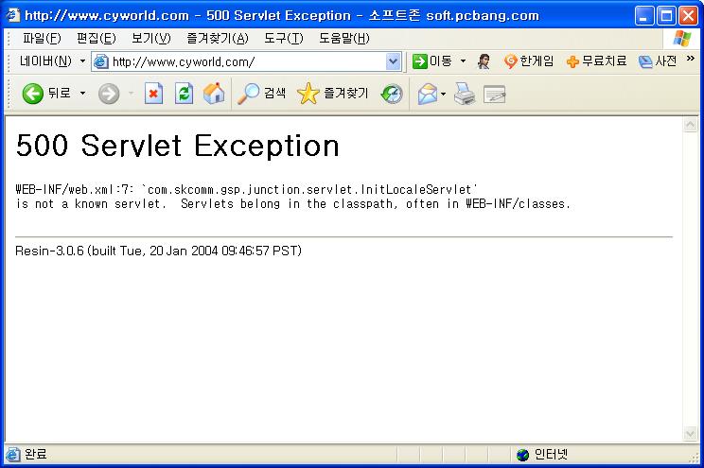The width and height of the screenshot is (704, 468).
Task: Expand the 네이버(N) toolbar dropdown
Action: point(82,61)
